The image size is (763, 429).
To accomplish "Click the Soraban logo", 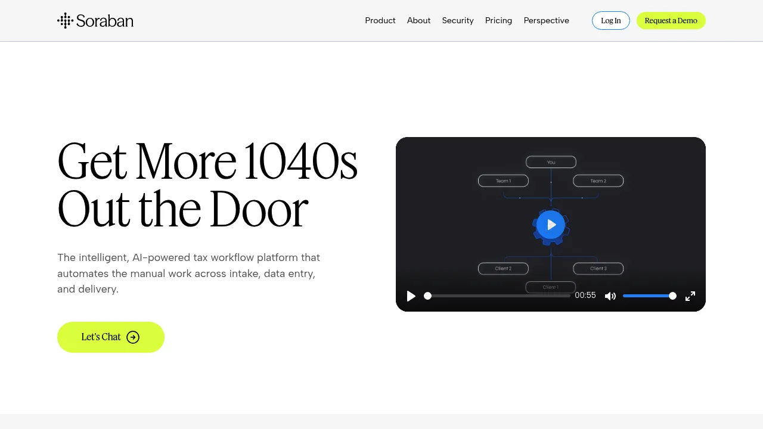I will (x=95, y=21).
